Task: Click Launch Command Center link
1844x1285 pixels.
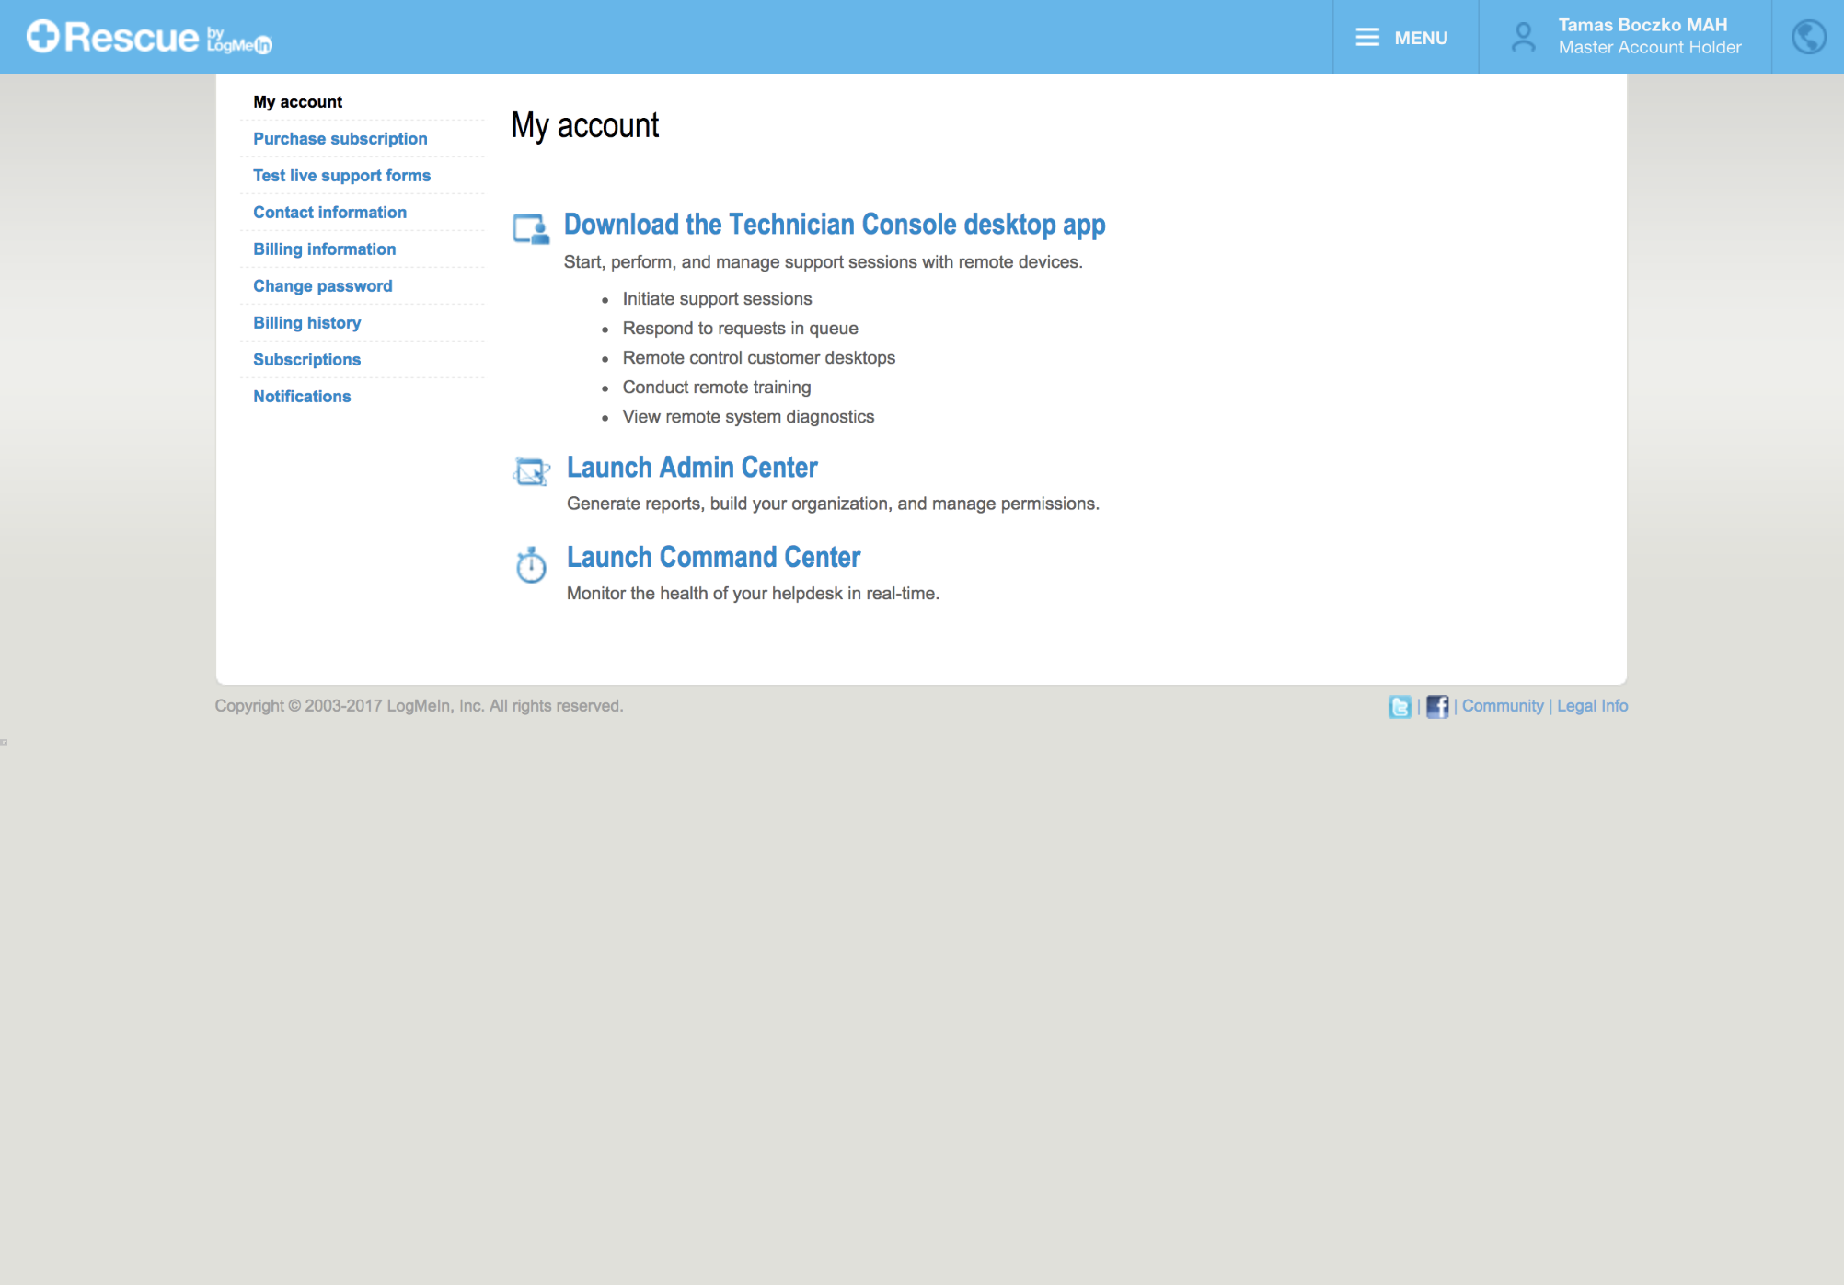Action: 713,557
